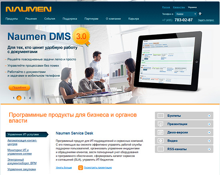Click the Видео play icon
The height and width of the screenshot is (175, 220).
pos(160,141)
